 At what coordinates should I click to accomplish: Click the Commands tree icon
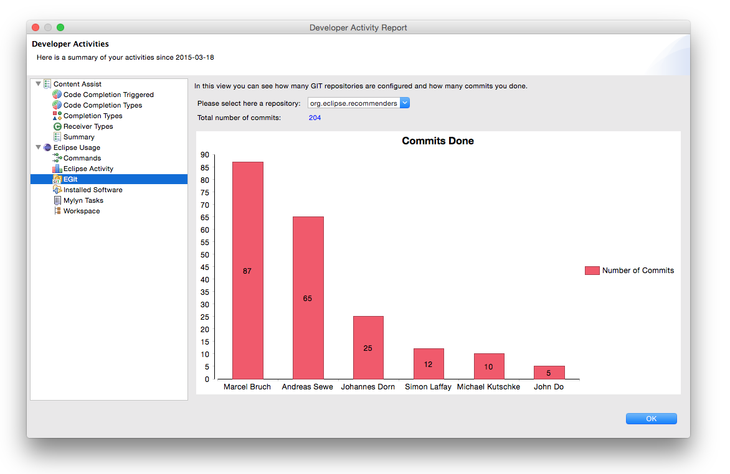point(57,158)
